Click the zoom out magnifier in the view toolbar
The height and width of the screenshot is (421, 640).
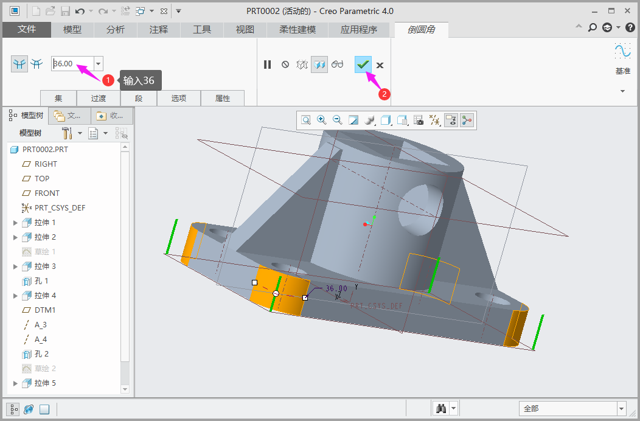tap(337, 120)
